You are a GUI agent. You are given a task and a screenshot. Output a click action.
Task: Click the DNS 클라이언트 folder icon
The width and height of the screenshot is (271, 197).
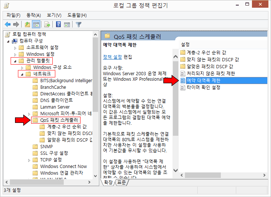point(35,100)
